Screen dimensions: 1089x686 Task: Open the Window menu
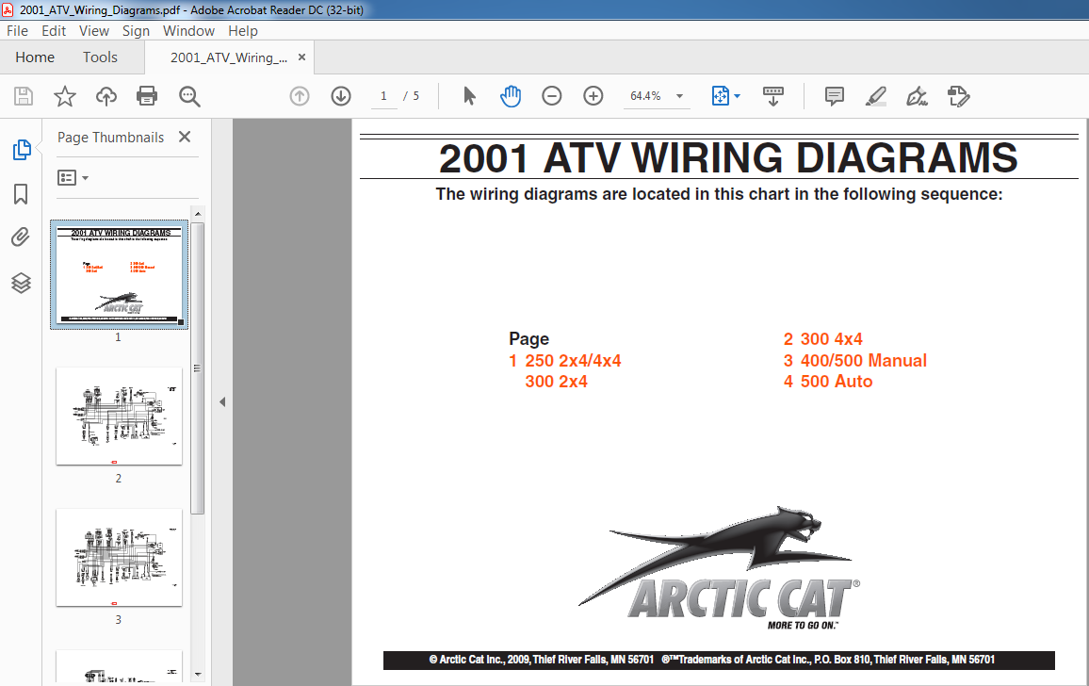click(188, 30)
